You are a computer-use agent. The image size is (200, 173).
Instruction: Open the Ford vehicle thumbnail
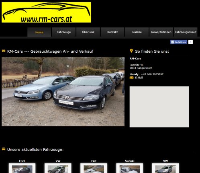click(x=22, y=168)
